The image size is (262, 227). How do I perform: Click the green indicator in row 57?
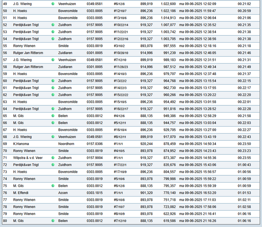(53, 60)
